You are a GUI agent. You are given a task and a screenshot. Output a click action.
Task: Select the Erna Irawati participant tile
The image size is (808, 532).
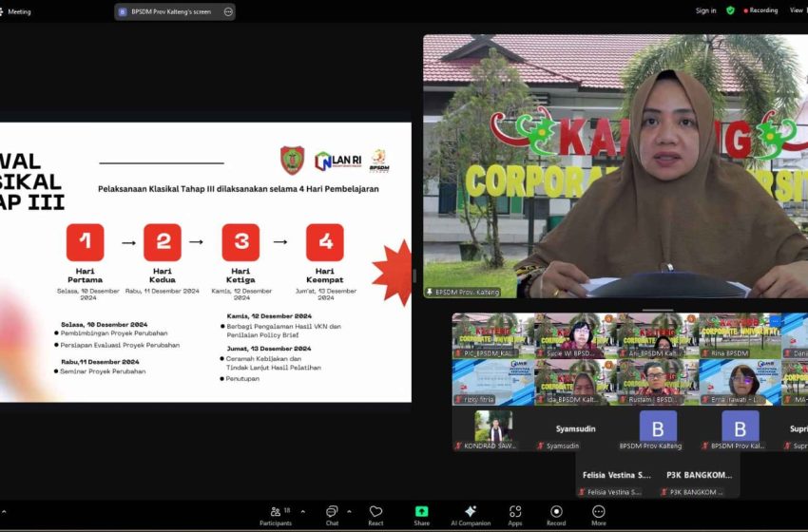point(741,382)
